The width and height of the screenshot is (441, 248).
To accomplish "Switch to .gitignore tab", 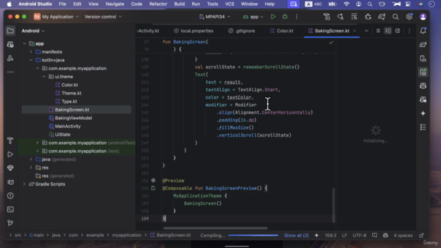I will click(242, 30).
